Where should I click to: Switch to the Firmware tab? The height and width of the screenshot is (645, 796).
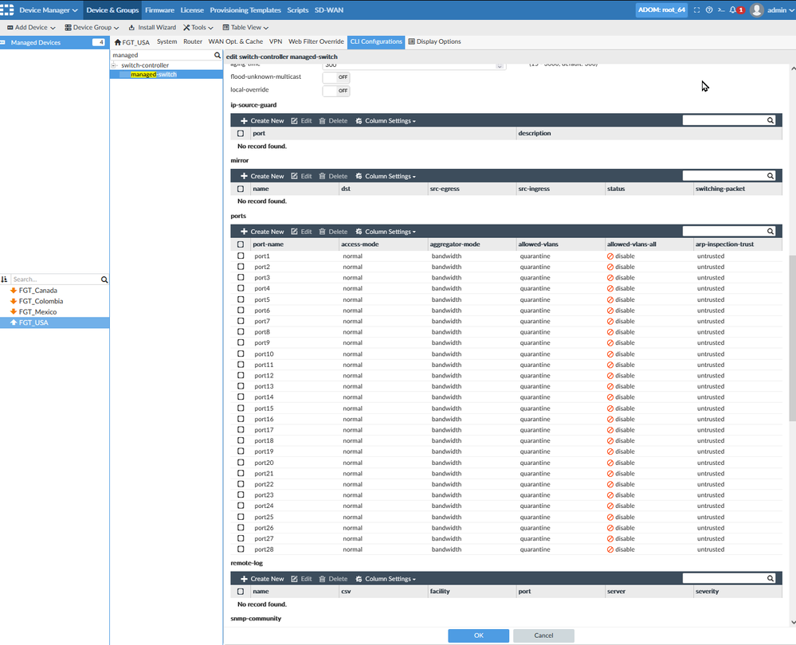point(159,10)
